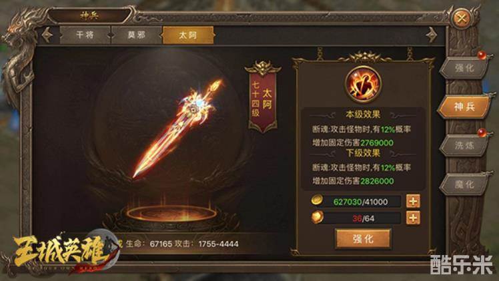Click the gold coin currency icon
This screenshot has width=499, height=281.
tap(317, 200)
